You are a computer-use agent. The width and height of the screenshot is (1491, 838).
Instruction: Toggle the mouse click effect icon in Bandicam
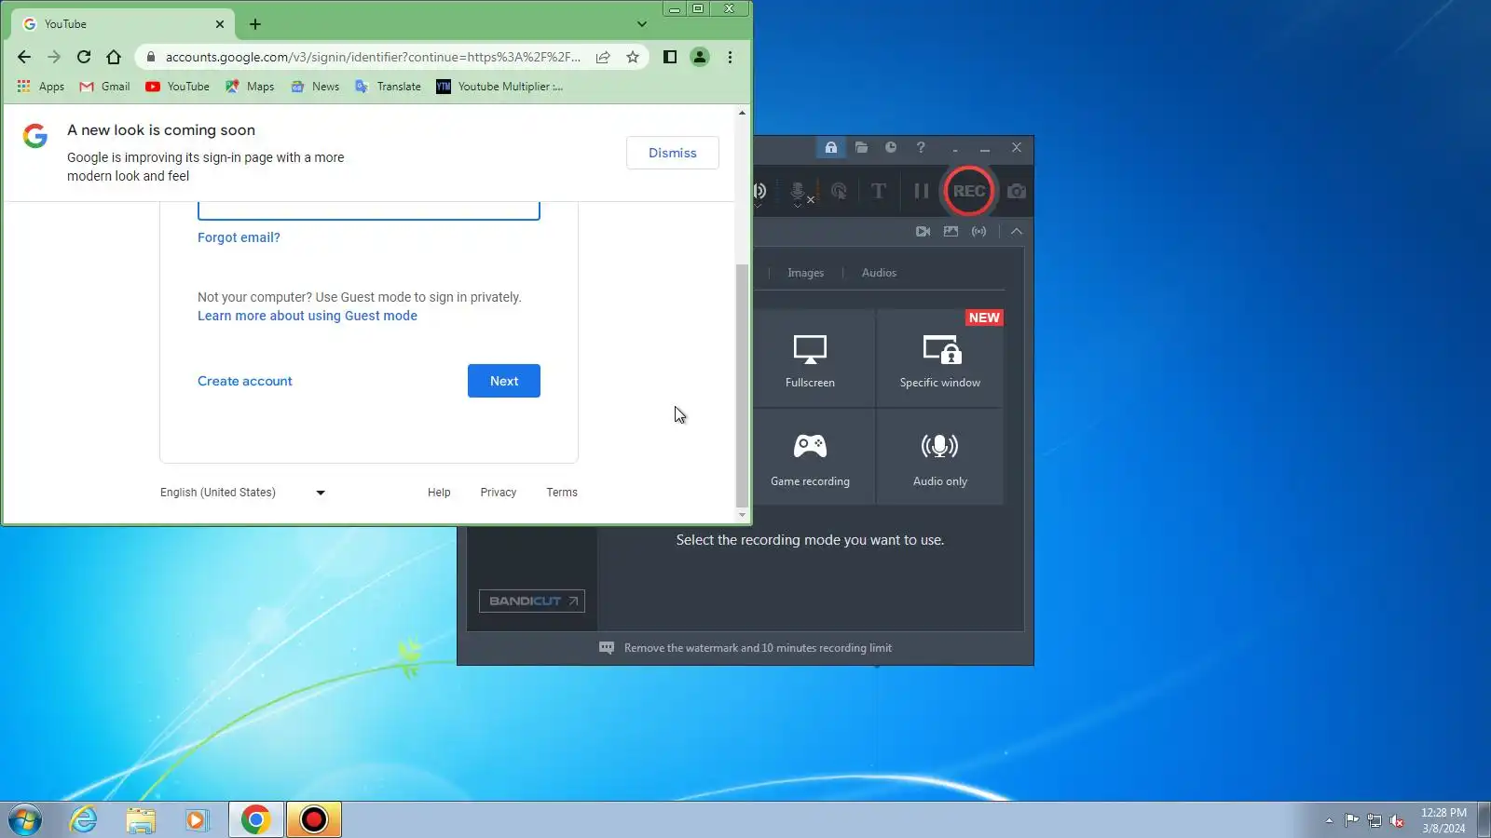click(x=839, y=191)
